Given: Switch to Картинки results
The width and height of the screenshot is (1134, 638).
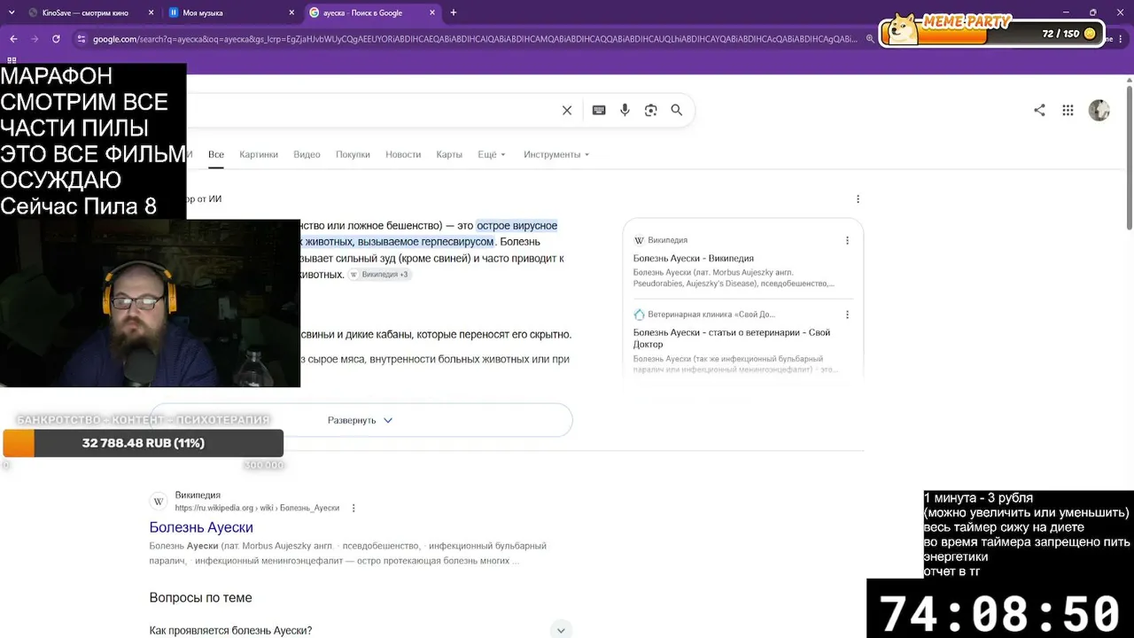Looking at the screenshot, I should (259, 154).
